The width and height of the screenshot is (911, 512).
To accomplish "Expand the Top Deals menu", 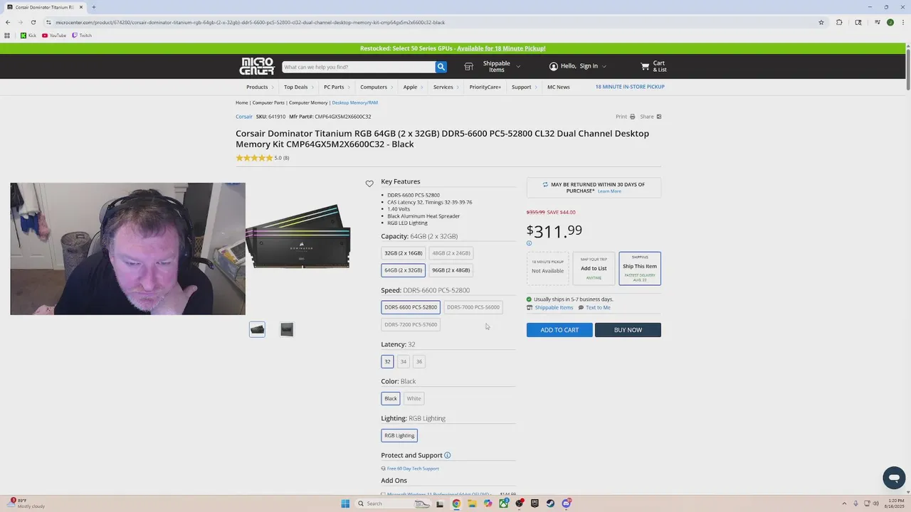I will point(298,87).
